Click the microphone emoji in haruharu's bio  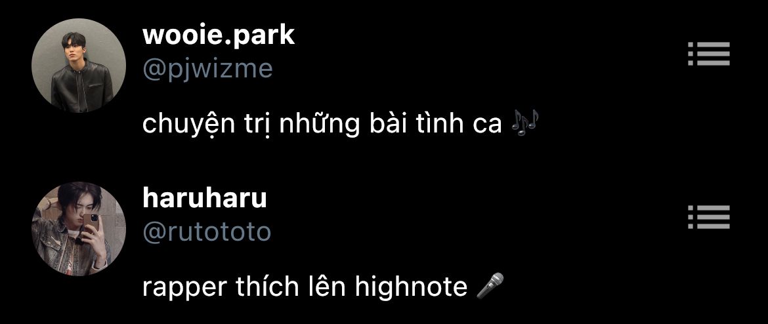(x=490, y=286)
